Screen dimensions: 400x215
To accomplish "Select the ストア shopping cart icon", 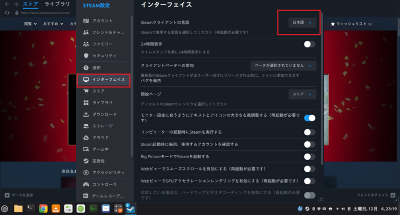I will [x=86, y=91].
